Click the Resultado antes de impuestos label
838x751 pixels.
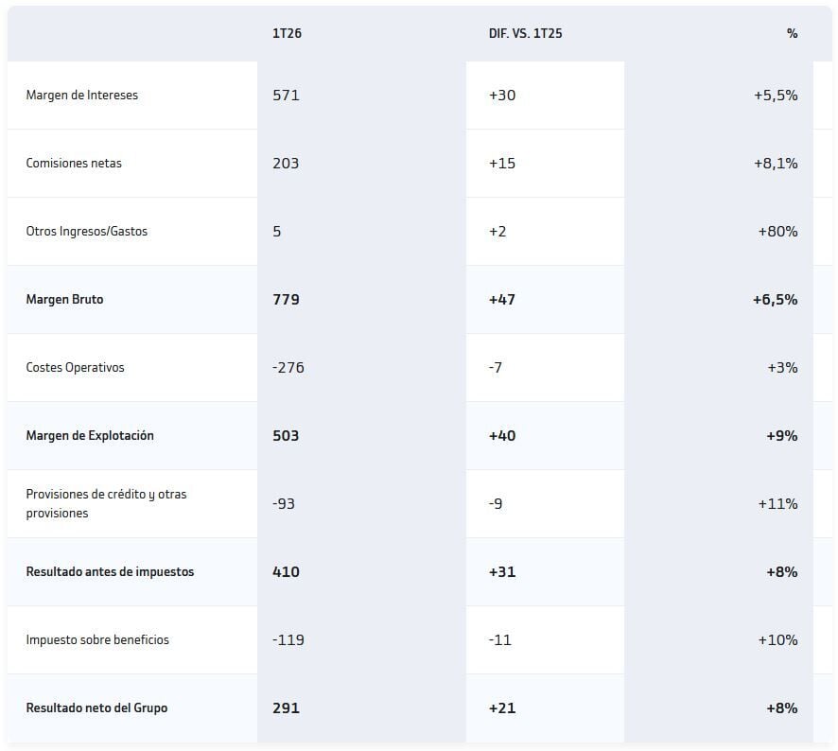110,572
